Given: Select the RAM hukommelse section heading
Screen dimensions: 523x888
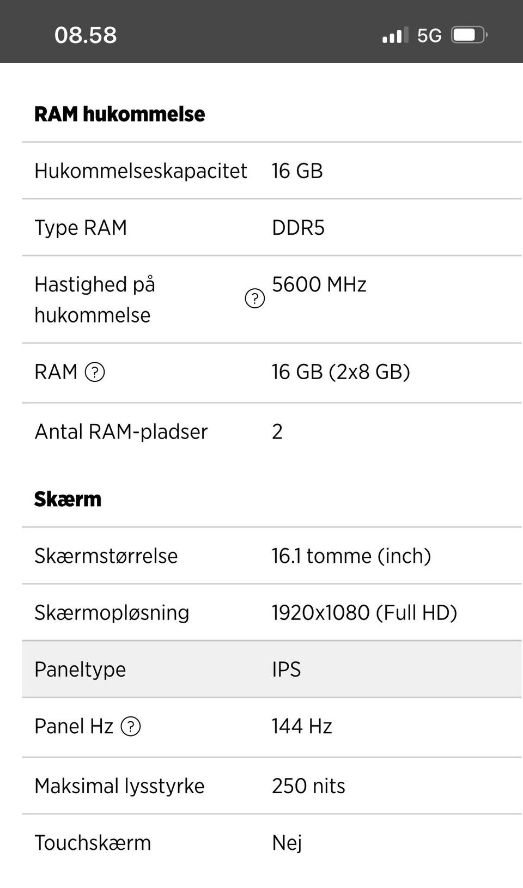Looking at the screenshot, I should pos(119,114).
